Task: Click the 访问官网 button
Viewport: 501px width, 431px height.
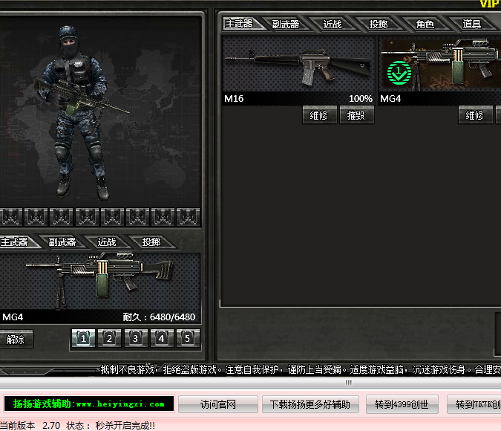Action: [218, 404]
